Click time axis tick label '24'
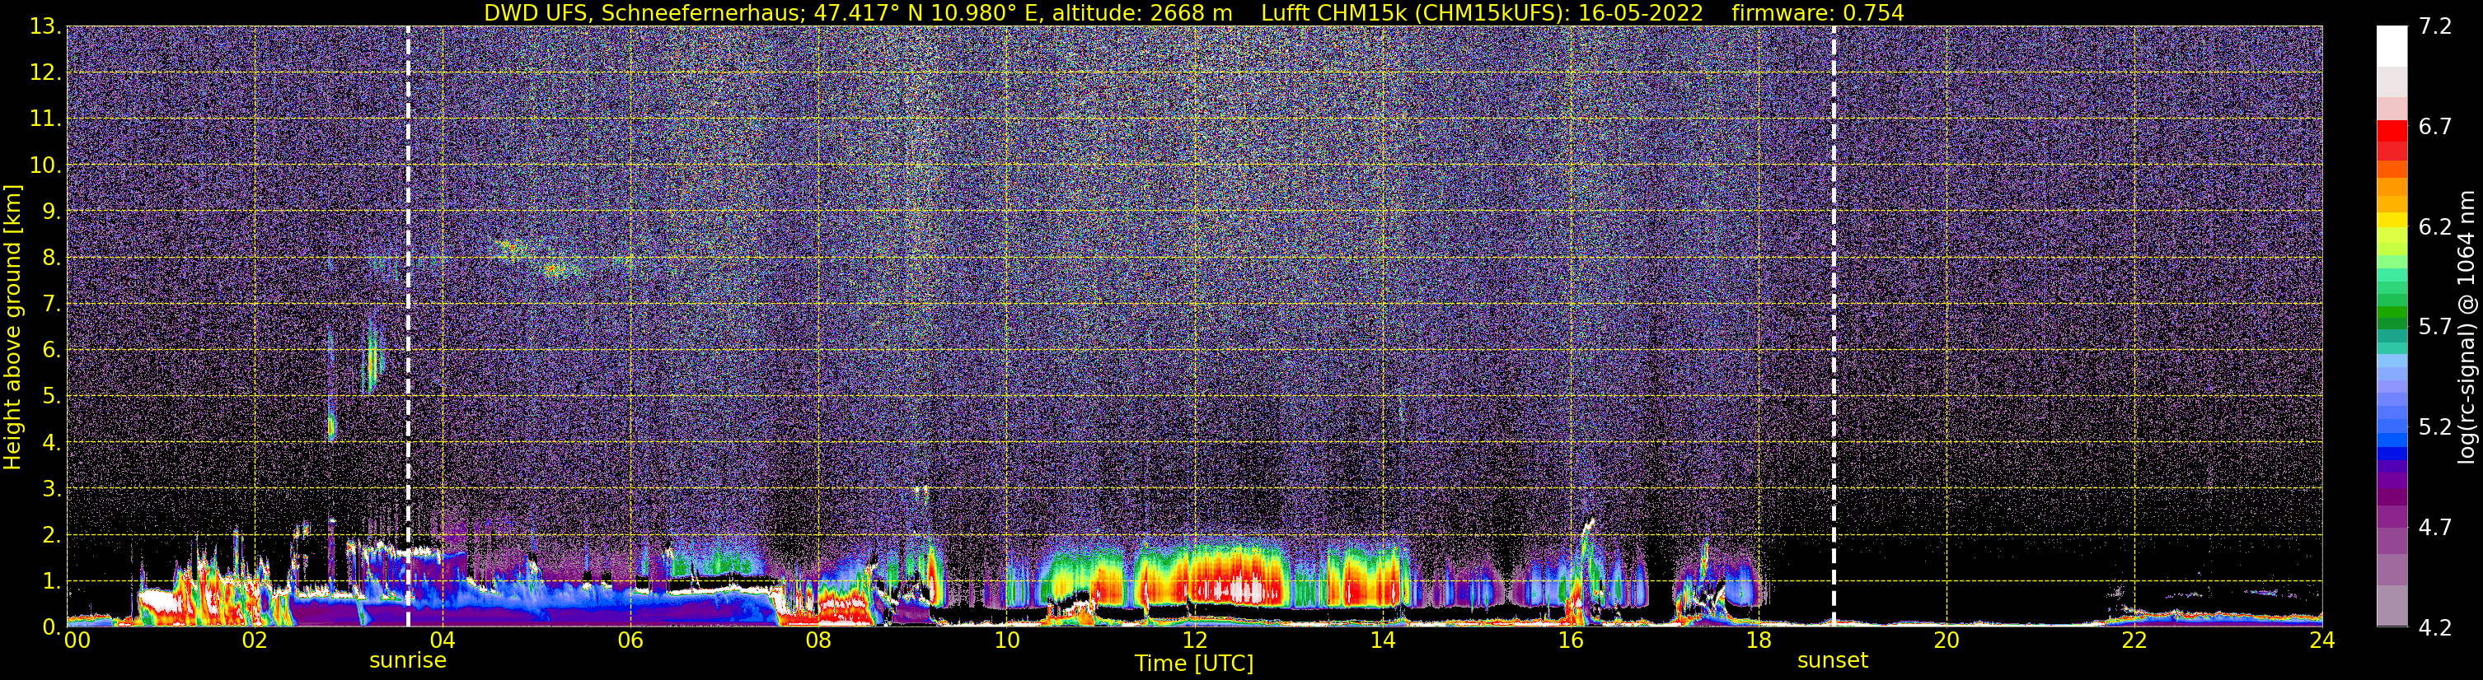The width and height of the screenshot is (2483, 680). tap(2322, 640)
